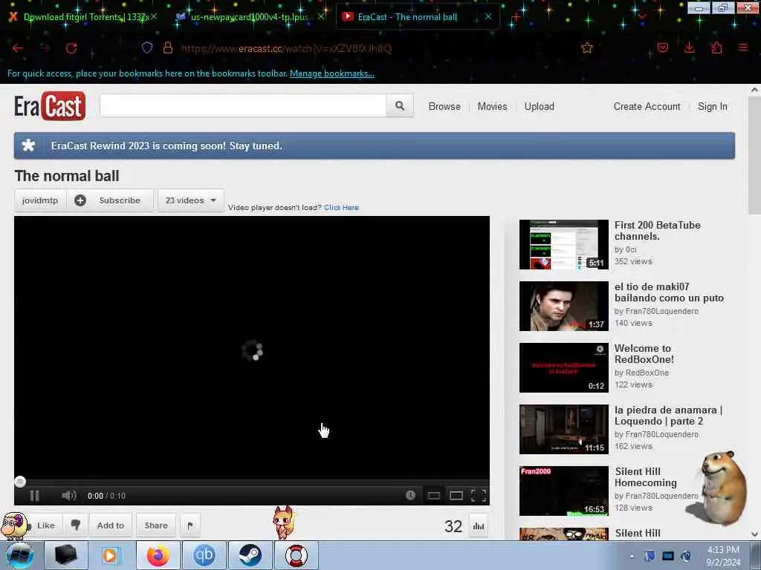This screenshot has height=570, width=761.
Task: Click the 'Click Here' player link
Action: tap(341, 208)
